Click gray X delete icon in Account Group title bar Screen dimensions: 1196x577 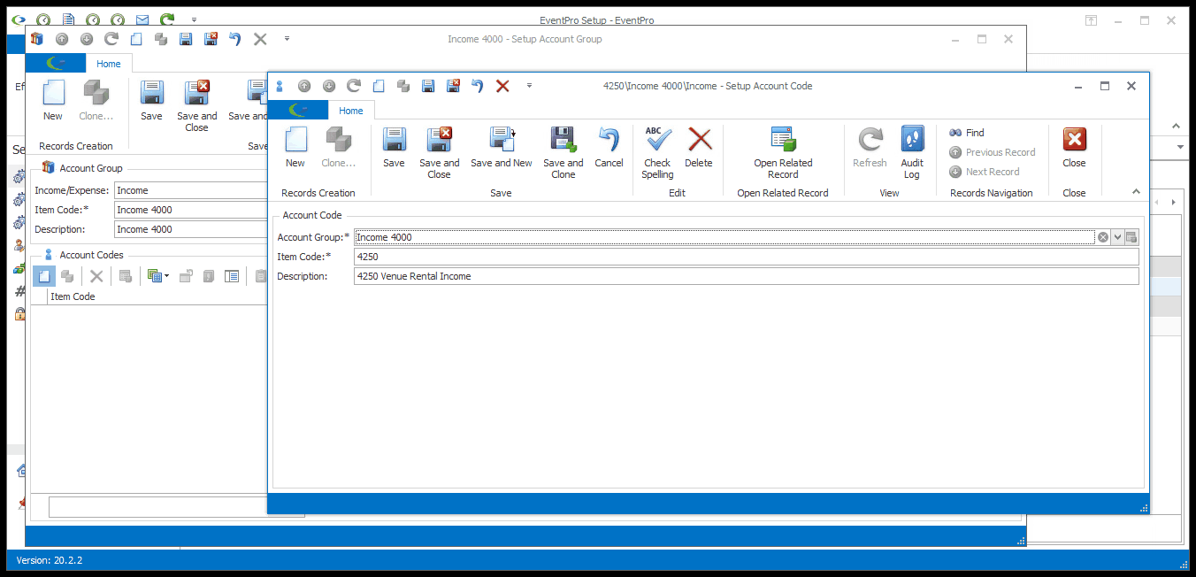(x=260, y=39)
